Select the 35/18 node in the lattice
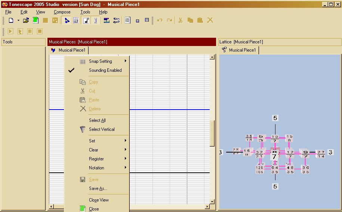Viewport: 342px width, 212px height. tap(249, 138)
